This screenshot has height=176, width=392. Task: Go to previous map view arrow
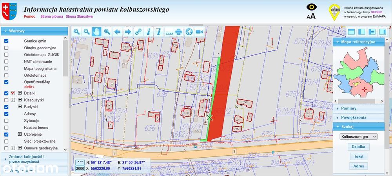[117, 32]
